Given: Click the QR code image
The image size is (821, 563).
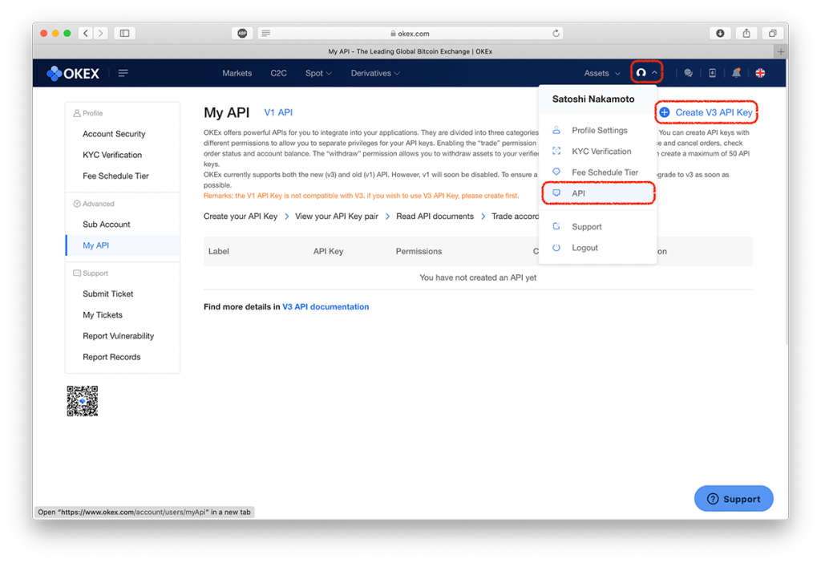Looking at the screenshot, I should (x=83, y=401).
